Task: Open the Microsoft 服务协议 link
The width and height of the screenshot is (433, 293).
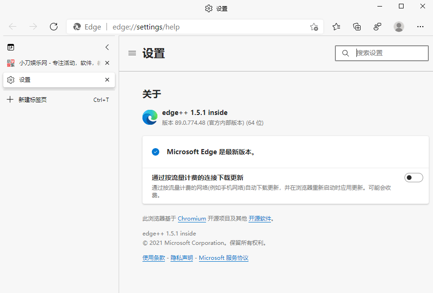Action: pyautogui.click(x=224, y=257)
